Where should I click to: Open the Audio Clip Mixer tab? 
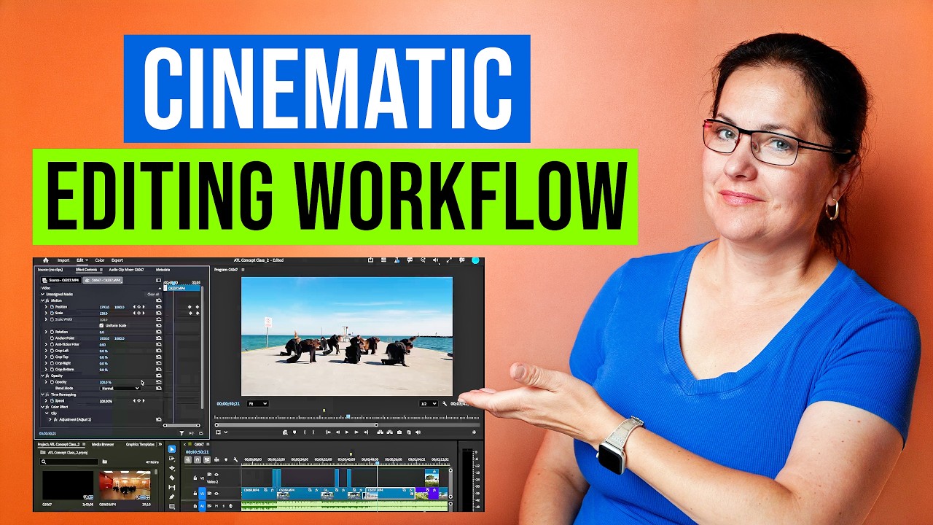pos(126,270)
